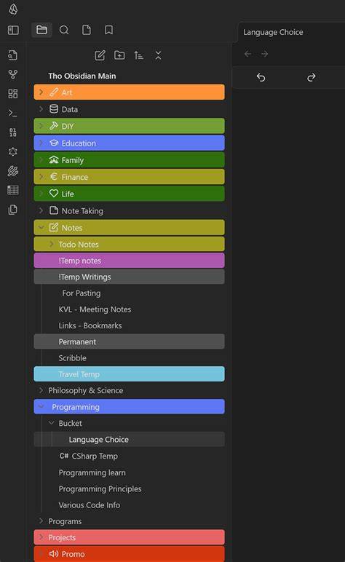
Task: Open the canvas icon in ribbon
Action: coord(13,94)
